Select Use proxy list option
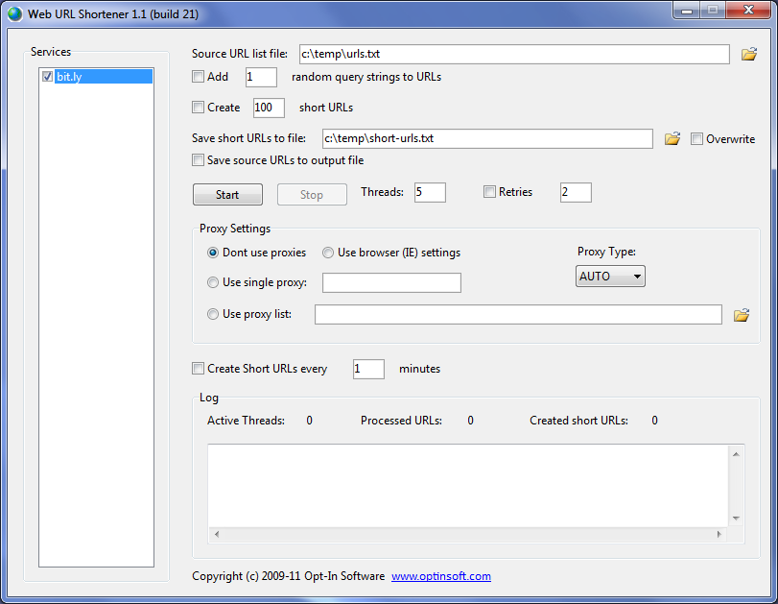The height and width of the screenshot is (604, 778). pyautogui.click(x=213, y=314)
